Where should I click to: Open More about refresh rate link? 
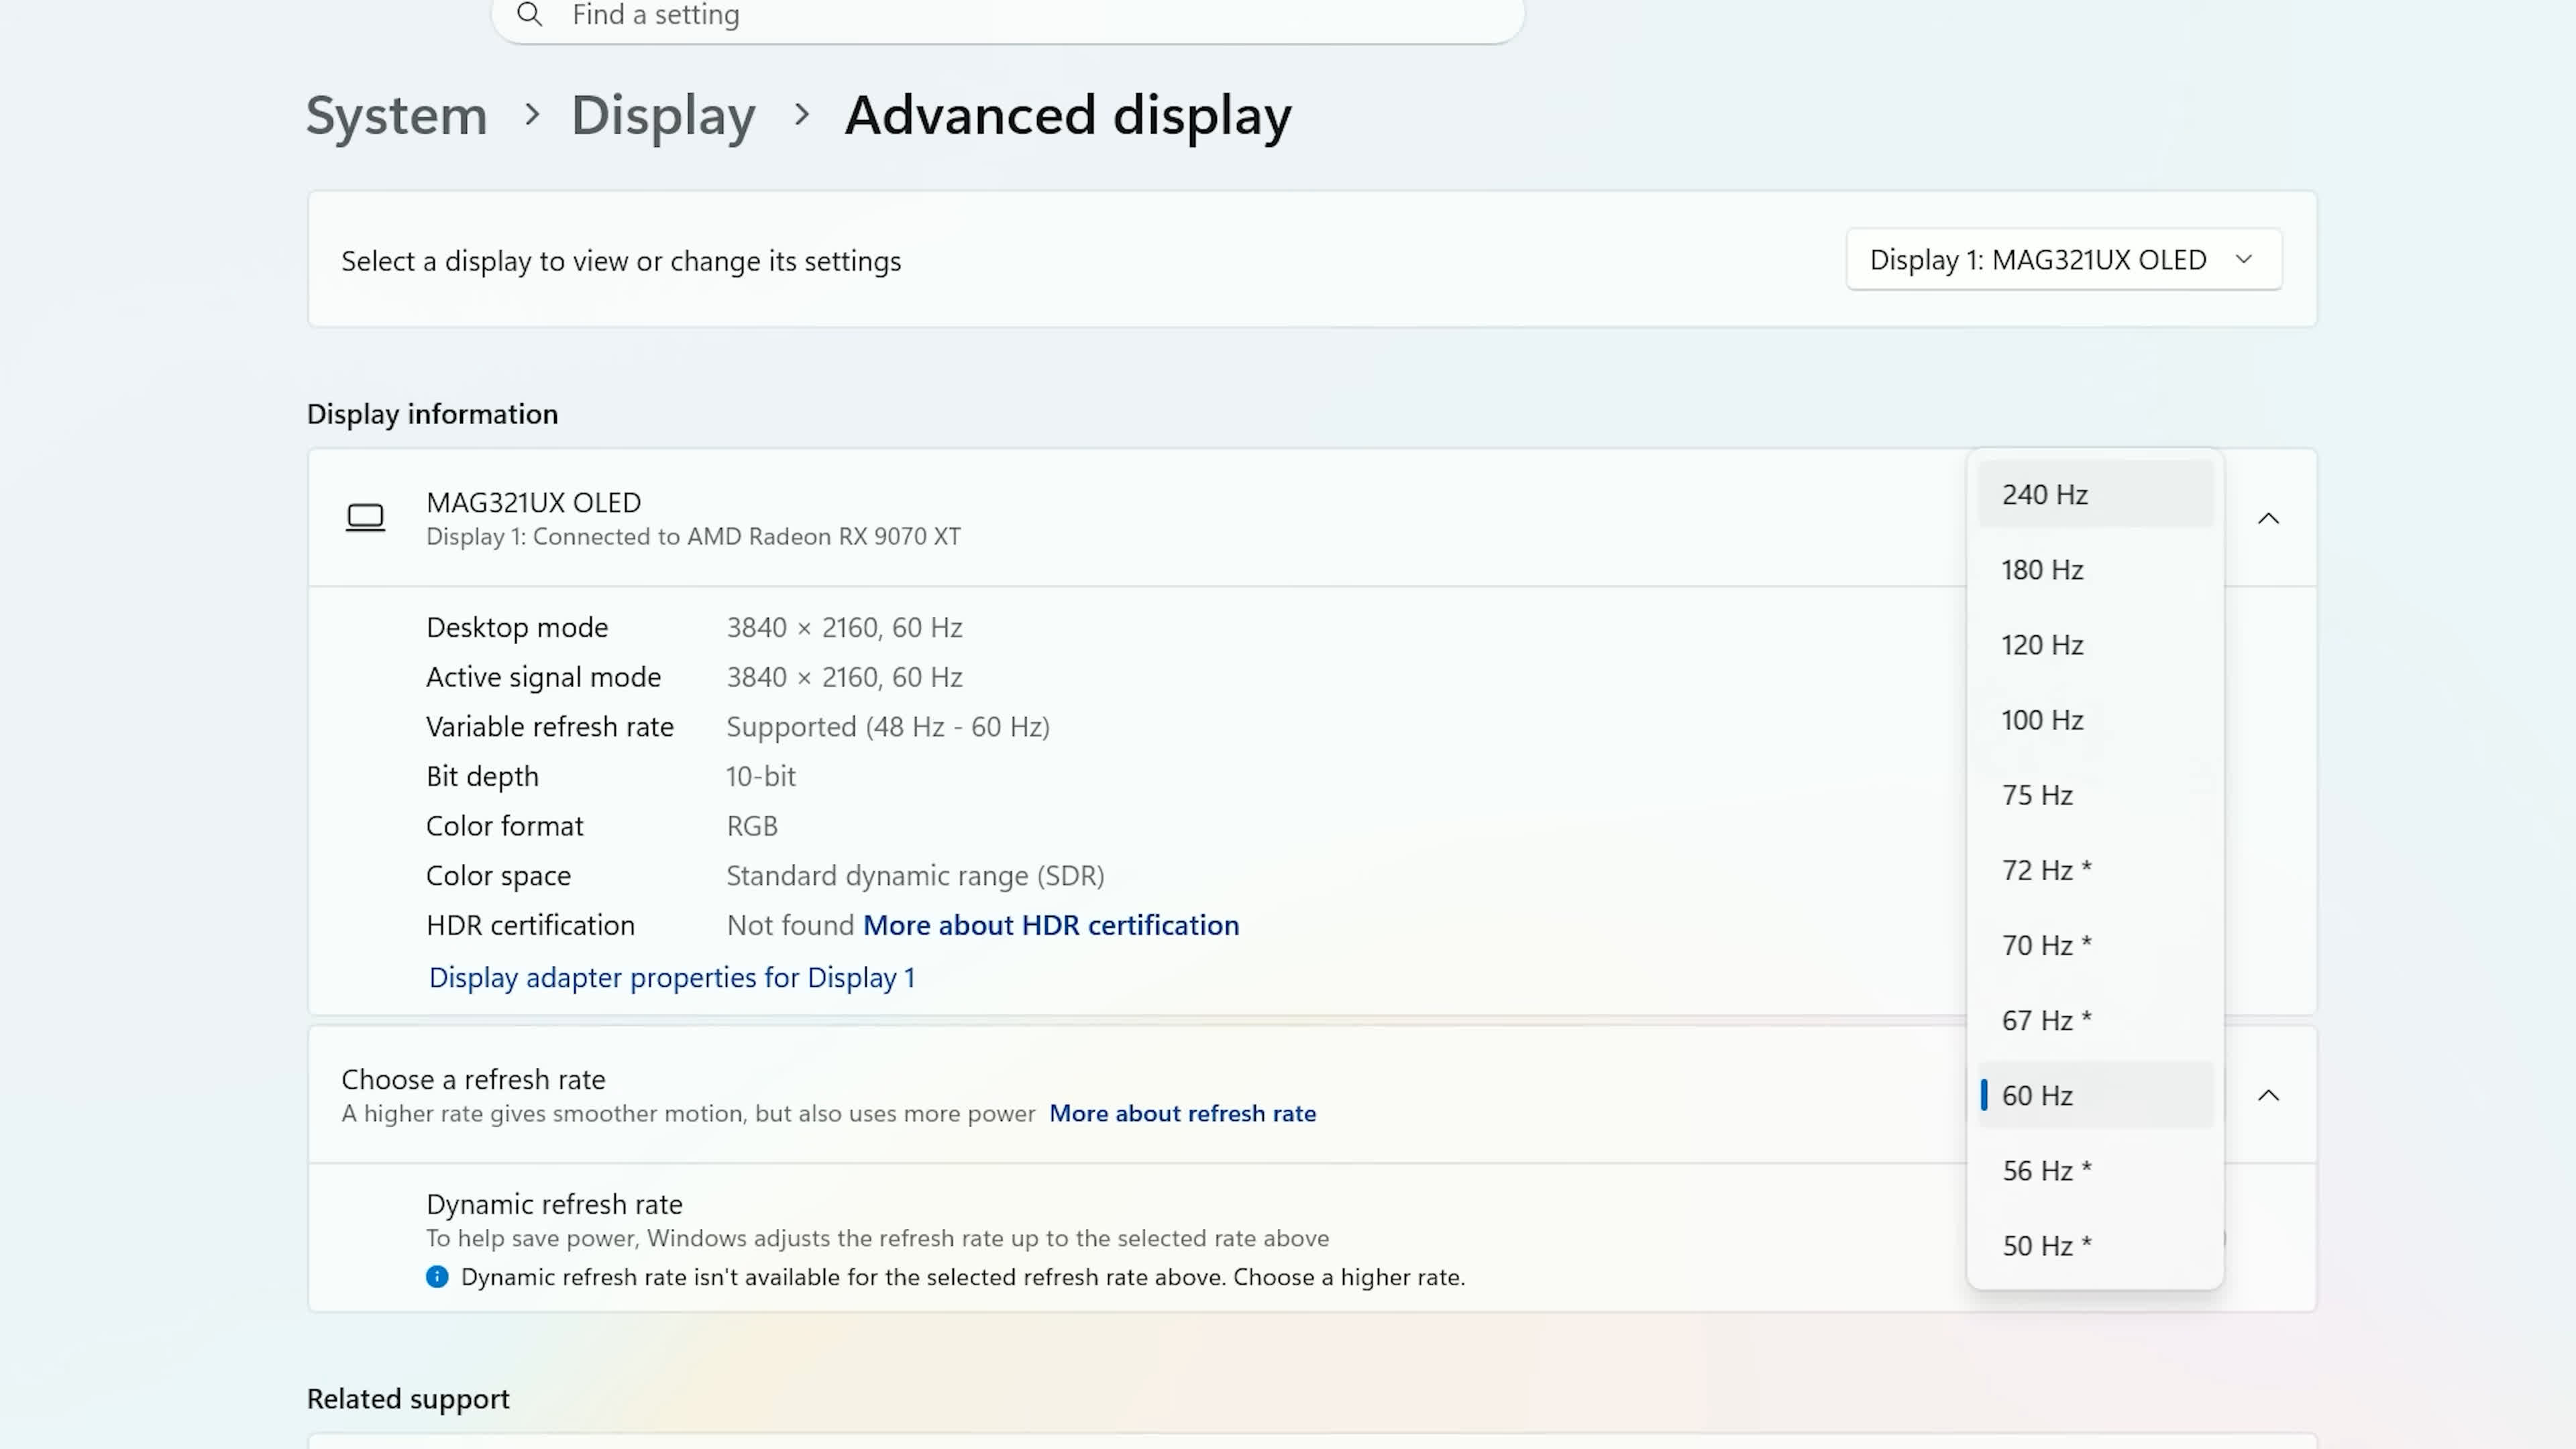[1182, 1113]
